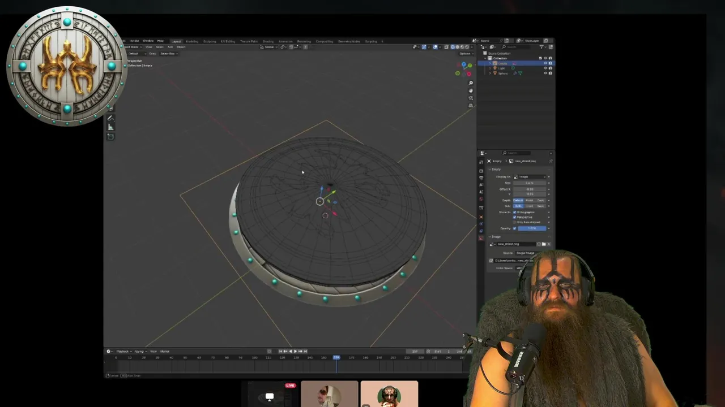725x407 pixels.
Task: Toggle X-ray mode icon in header
Action: (446, 47)
